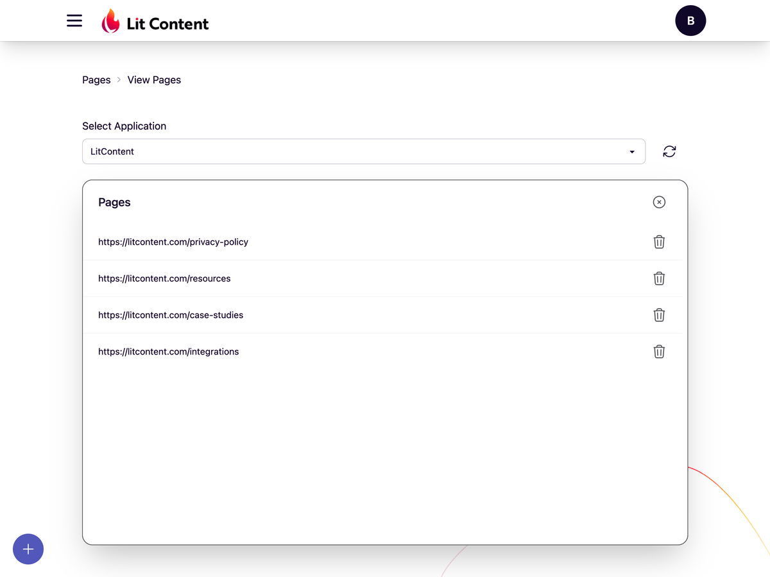Screen dimensions: 770x577
Task: Delete the resources page
Action: [658, 278]
